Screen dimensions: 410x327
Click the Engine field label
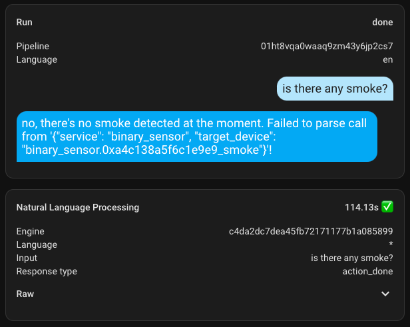pos(31,232)
